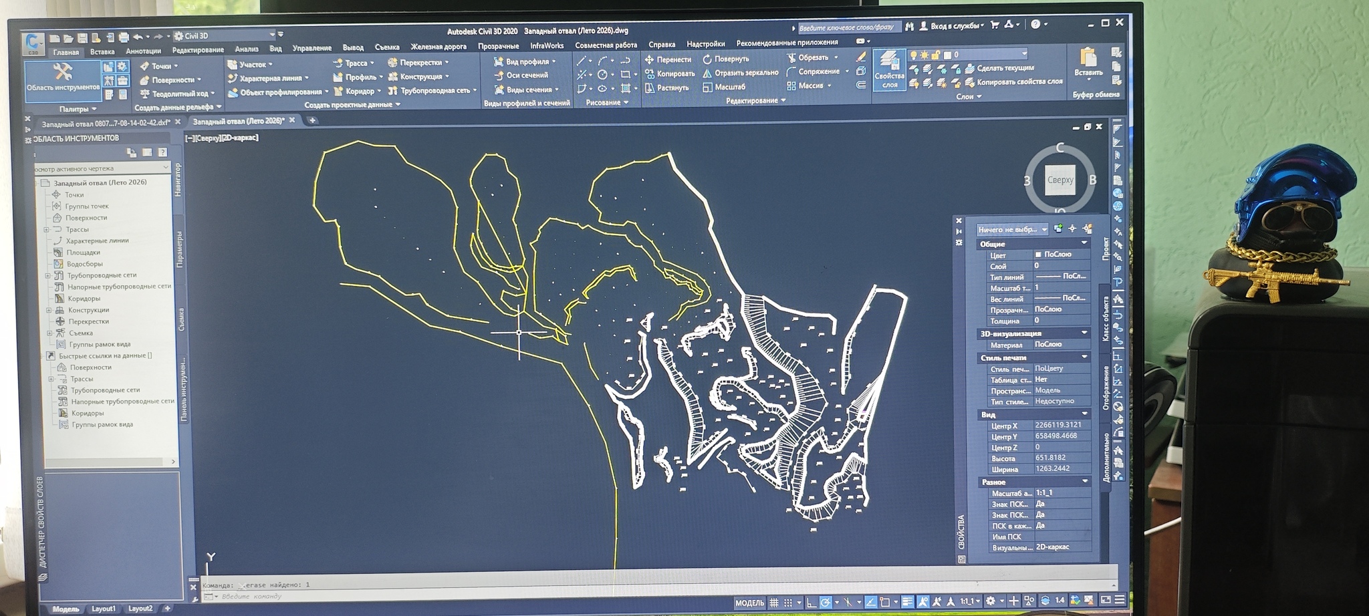Toggle МОДЕЛЬ model space button in status bar
Viewport: 1369px width, 616px height.
[749, 603]
